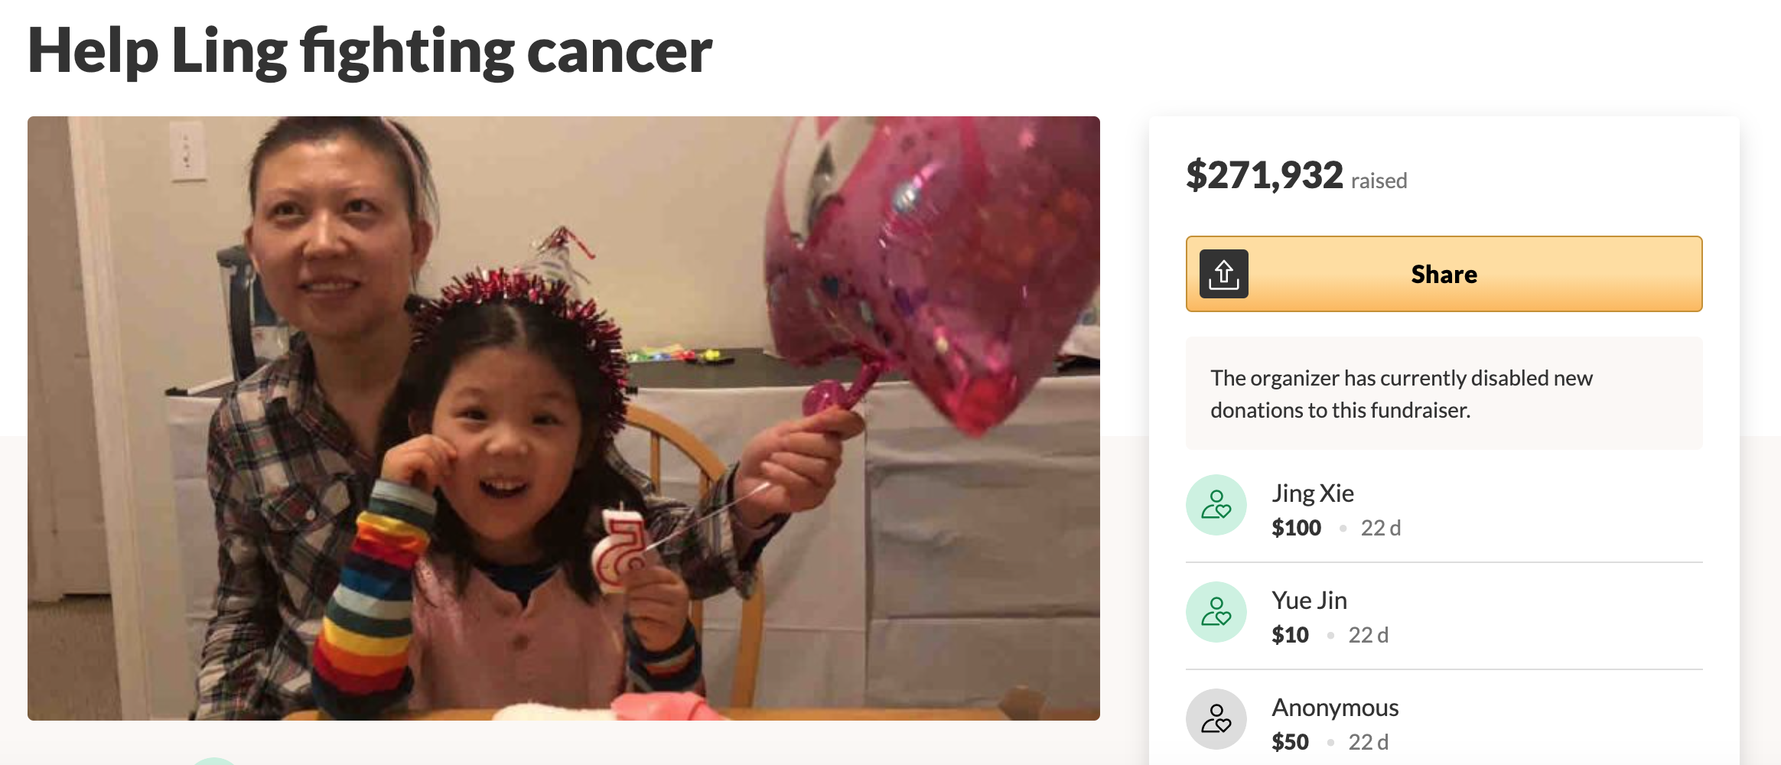Select the donor name Jing Xie
1781x765 pixels.
point(1312,493)
